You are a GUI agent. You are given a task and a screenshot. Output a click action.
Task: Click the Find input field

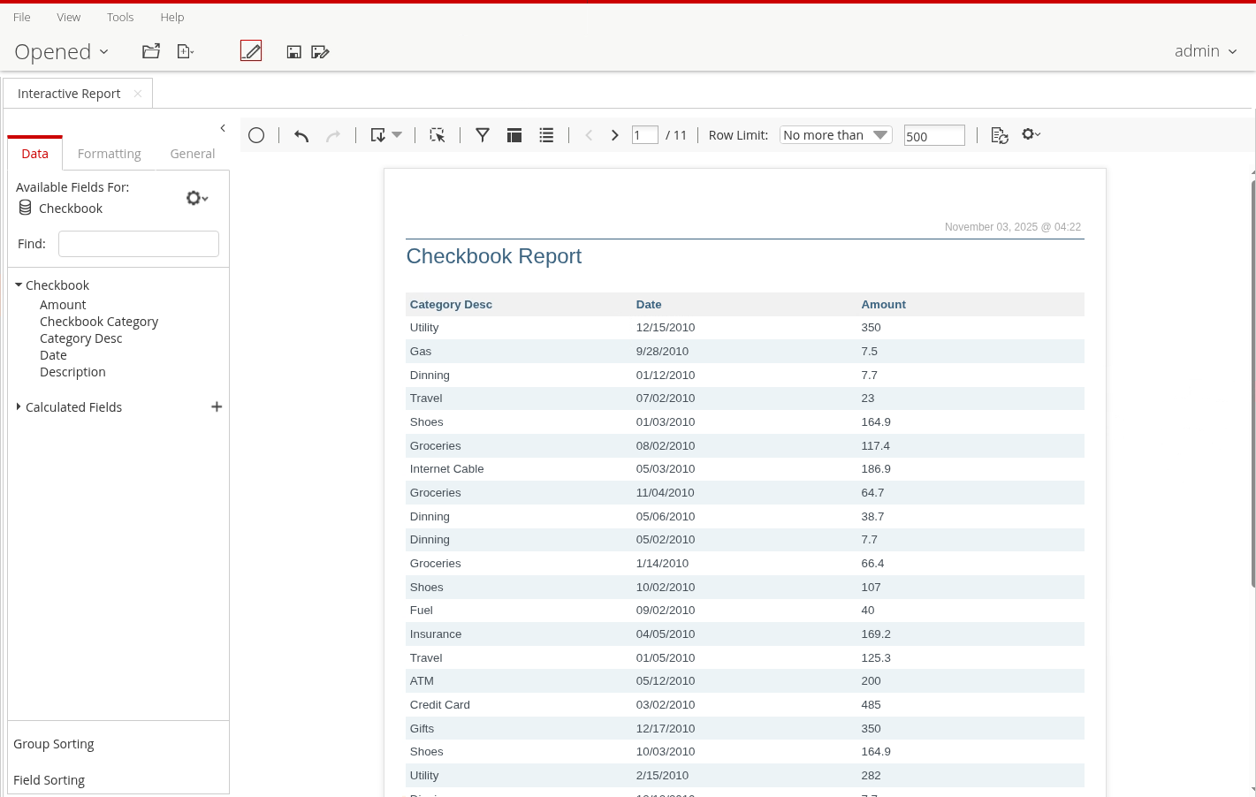click(139, 244)
